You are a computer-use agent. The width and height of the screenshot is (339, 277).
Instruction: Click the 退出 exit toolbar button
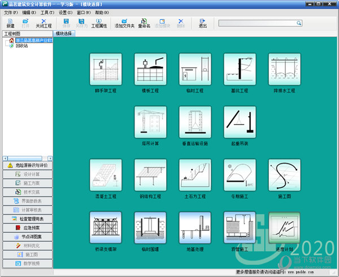point(203,23)
